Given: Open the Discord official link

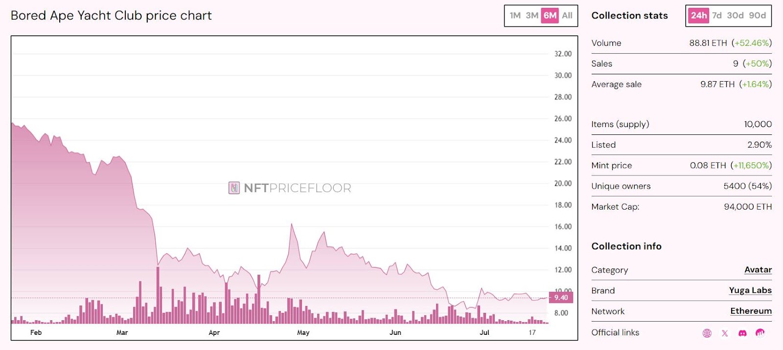Looking at the screenshot, I should [742, 333].
